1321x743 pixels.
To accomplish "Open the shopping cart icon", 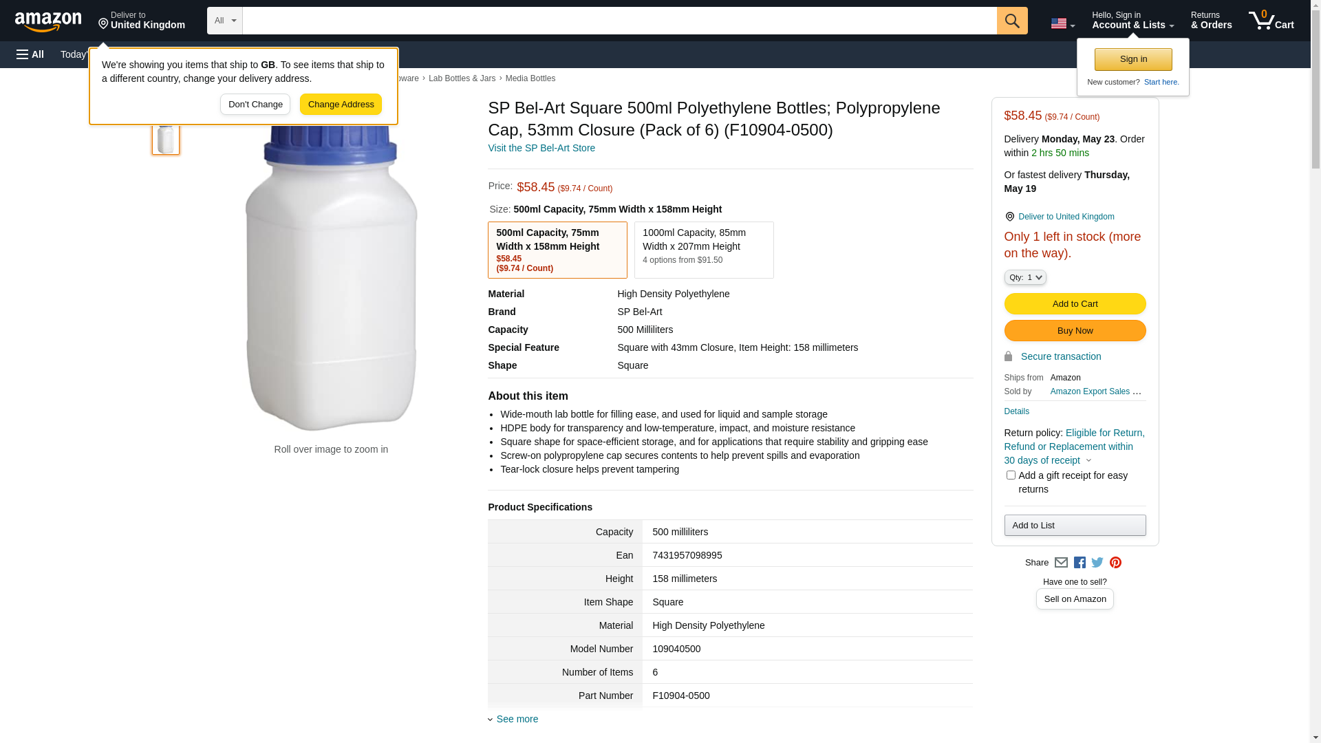I will click(x=1271, y=21).
